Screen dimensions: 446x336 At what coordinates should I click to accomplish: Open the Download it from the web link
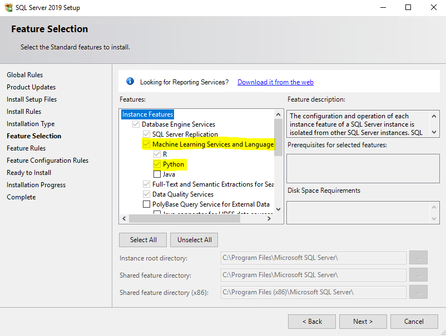(275, 82)
